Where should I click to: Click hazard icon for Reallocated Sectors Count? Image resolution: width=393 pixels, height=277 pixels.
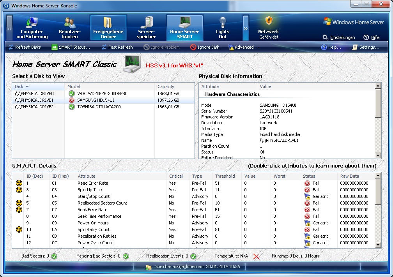coord(19,203)
